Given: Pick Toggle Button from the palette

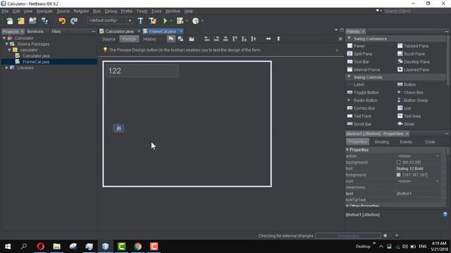Looking at the screenshot, I should 363,92.
